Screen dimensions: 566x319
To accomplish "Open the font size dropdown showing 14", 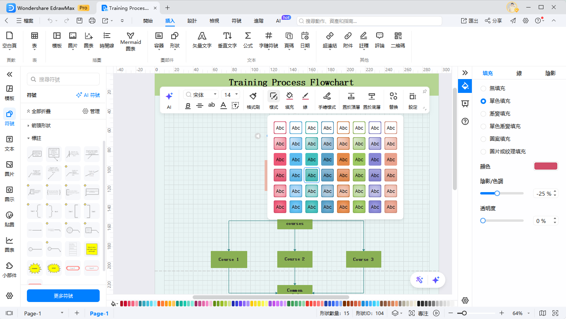I will (x=231, y=95).
